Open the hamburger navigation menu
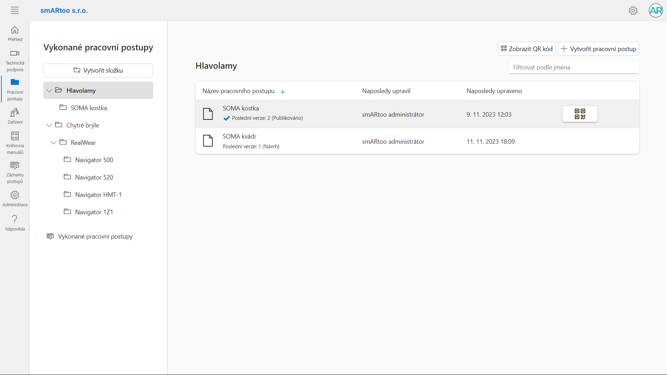Viewport: 667px width, 375px height. 15,10
